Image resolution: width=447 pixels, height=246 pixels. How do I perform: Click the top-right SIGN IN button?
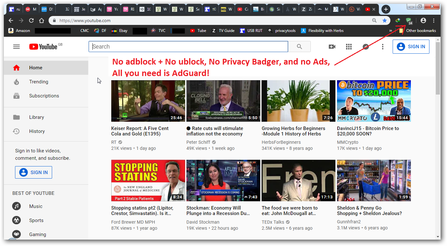click(x=411, y=47)
